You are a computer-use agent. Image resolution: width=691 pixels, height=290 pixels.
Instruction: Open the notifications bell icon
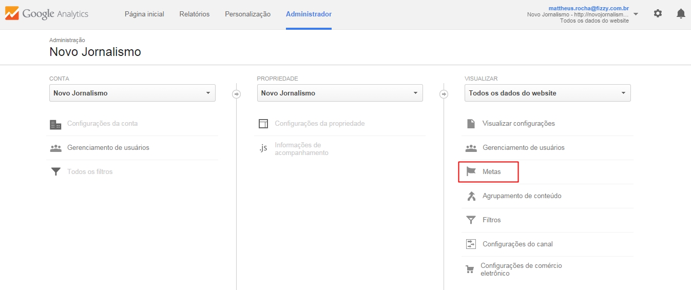(x=681, y=14)
